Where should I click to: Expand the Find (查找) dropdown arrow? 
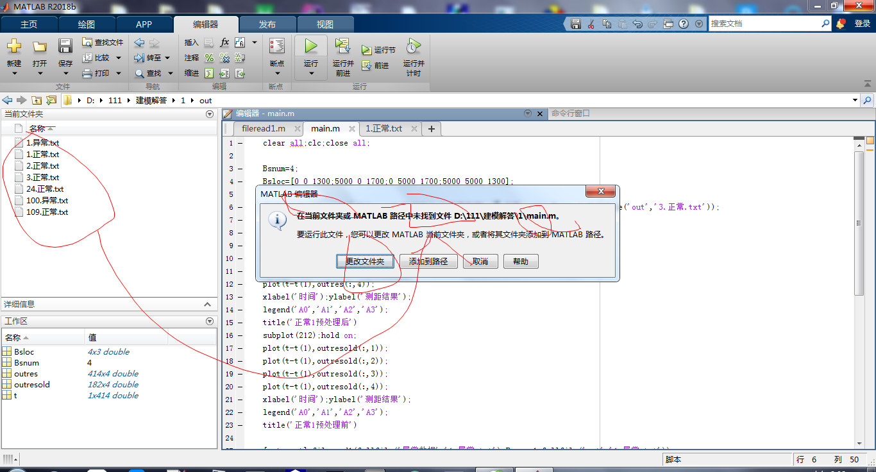tap(170, 73)
